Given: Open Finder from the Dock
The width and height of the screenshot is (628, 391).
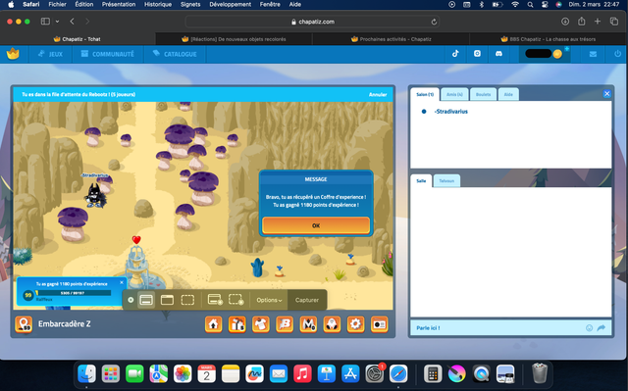Looking at the screenshot, I should tap(87, 373).
